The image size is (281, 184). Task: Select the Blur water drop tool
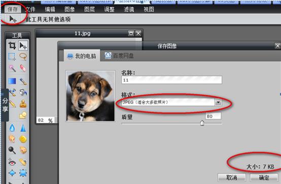point(12,128)
